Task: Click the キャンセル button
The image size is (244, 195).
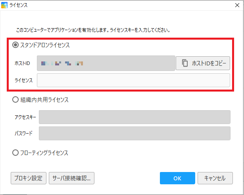Action: (x=215, y=178)
